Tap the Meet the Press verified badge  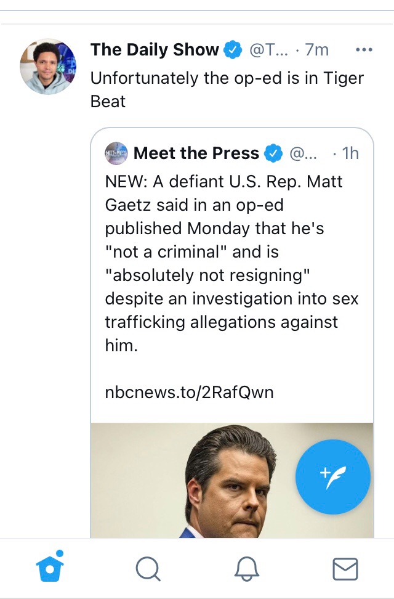[x=273, y=153]
